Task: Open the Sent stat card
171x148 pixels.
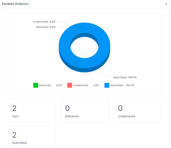Action: point(32,111)
